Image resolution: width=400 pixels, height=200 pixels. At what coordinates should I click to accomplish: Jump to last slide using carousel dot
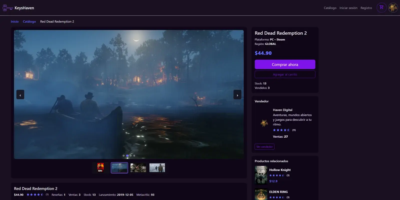click(x=134, y=156)
